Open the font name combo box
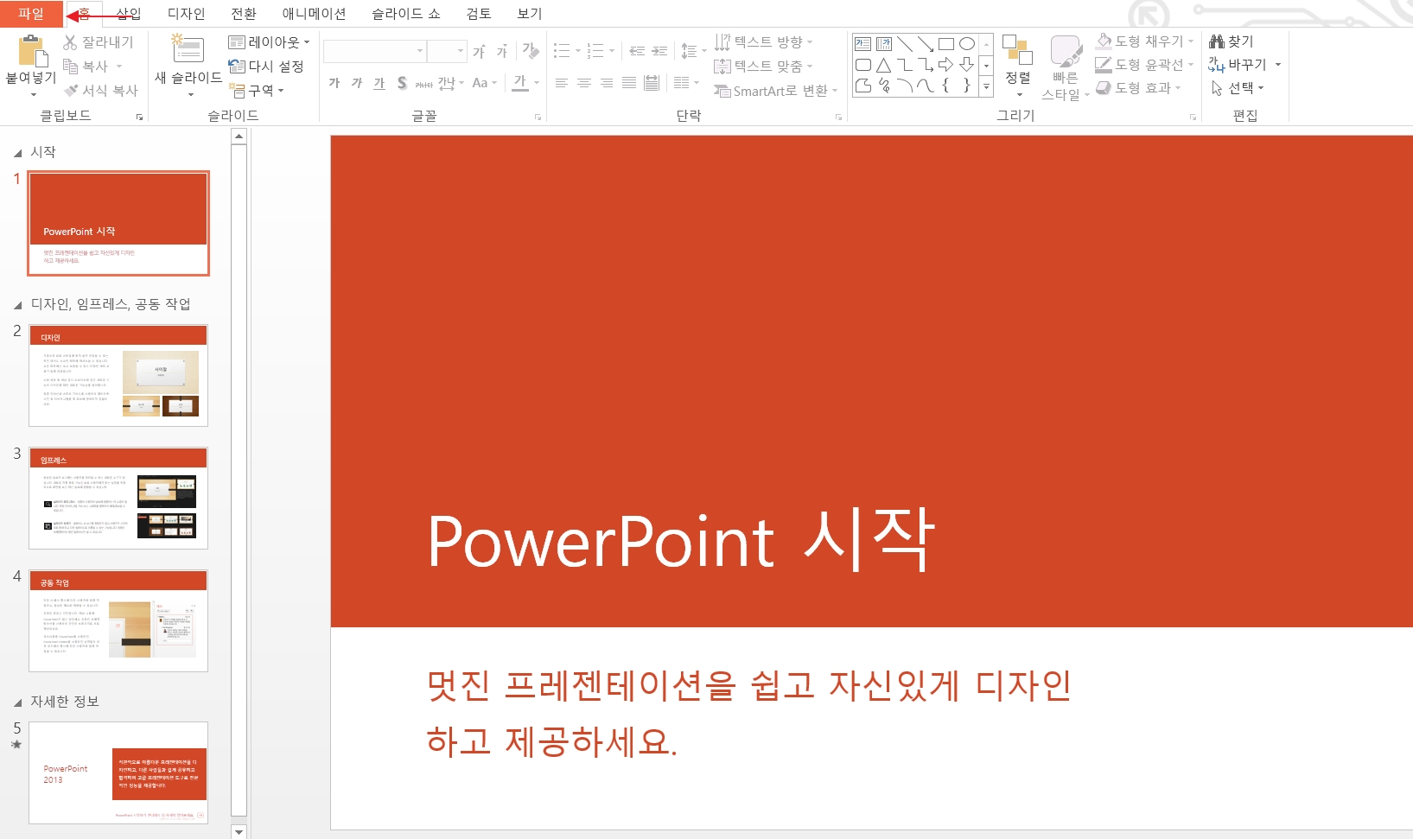The height and width of the screenshot is (839, 1413). point(375,51)
